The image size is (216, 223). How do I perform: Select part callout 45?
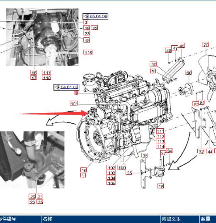pyautogui.click(x=181, y=46)
